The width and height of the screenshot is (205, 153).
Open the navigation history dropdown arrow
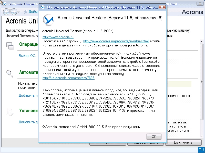click(18, 12)
